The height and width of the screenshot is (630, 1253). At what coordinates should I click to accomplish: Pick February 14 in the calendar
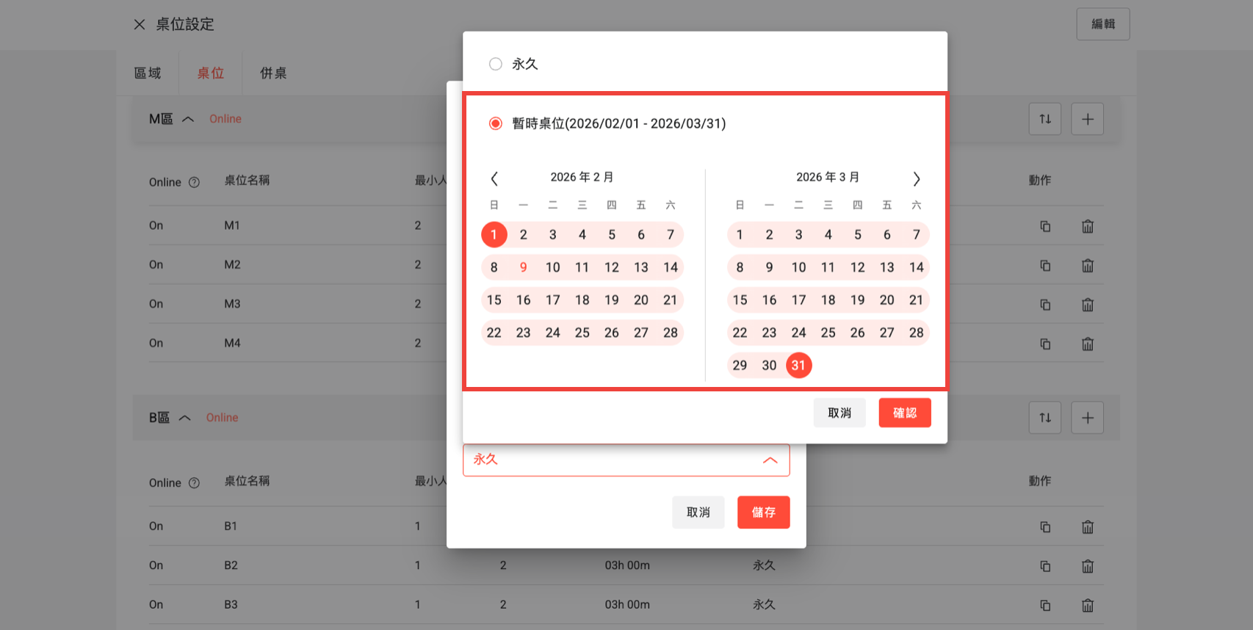point(670,267)
